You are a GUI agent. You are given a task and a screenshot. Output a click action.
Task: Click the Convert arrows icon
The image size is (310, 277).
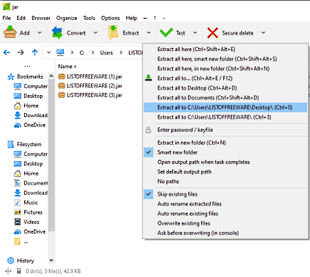coord(57,32)
